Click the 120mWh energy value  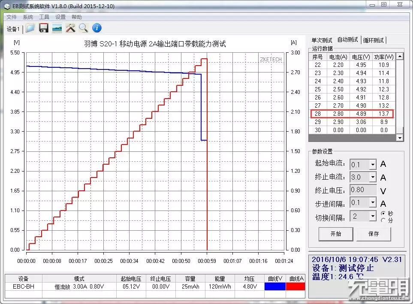[x=220, y=286]
